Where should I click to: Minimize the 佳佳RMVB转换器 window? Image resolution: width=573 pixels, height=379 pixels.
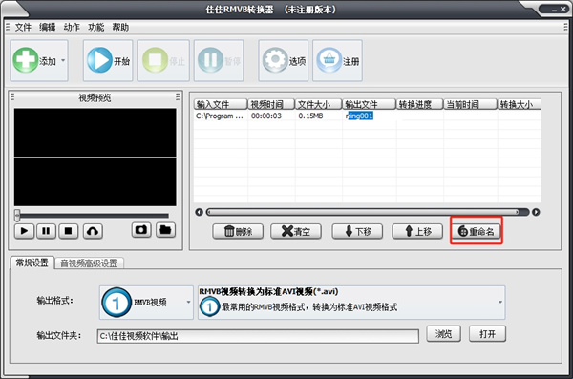coord(554,10)
